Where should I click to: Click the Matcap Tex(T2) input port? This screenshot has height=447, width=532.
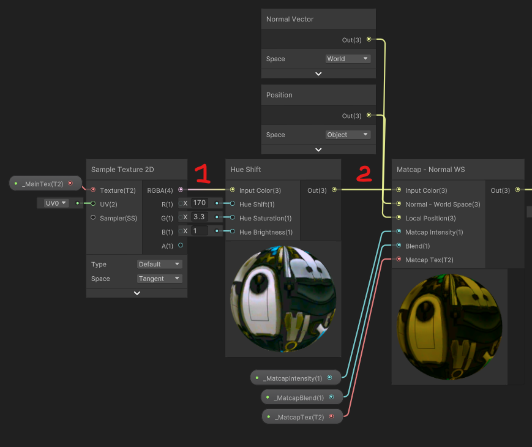click(399, 260)
